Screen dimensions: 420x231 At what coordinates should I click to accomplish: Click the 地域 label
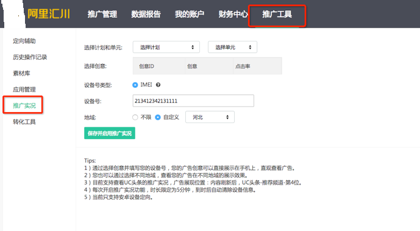90,118
